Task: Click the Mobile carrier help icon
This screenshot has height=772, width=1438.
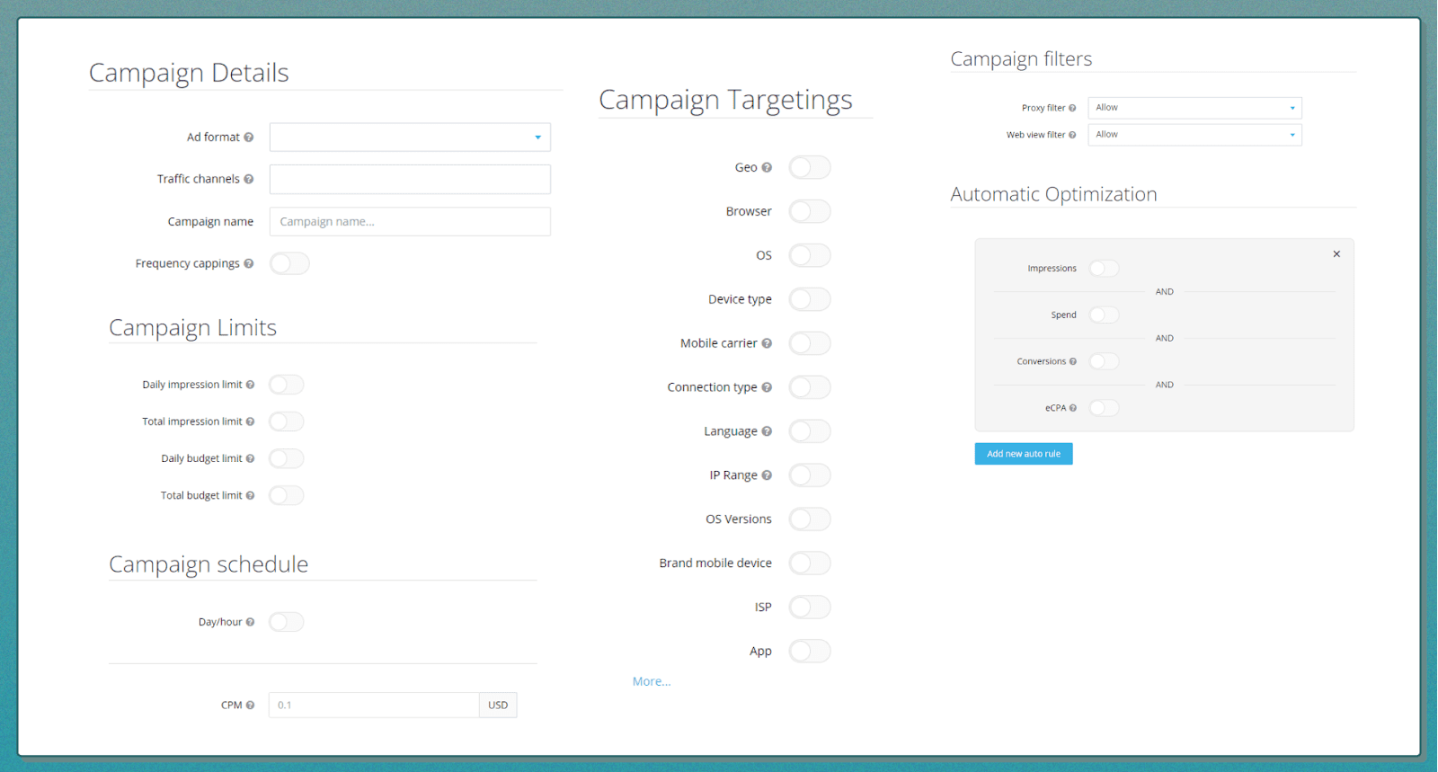Action: click(x=767, y=343)
